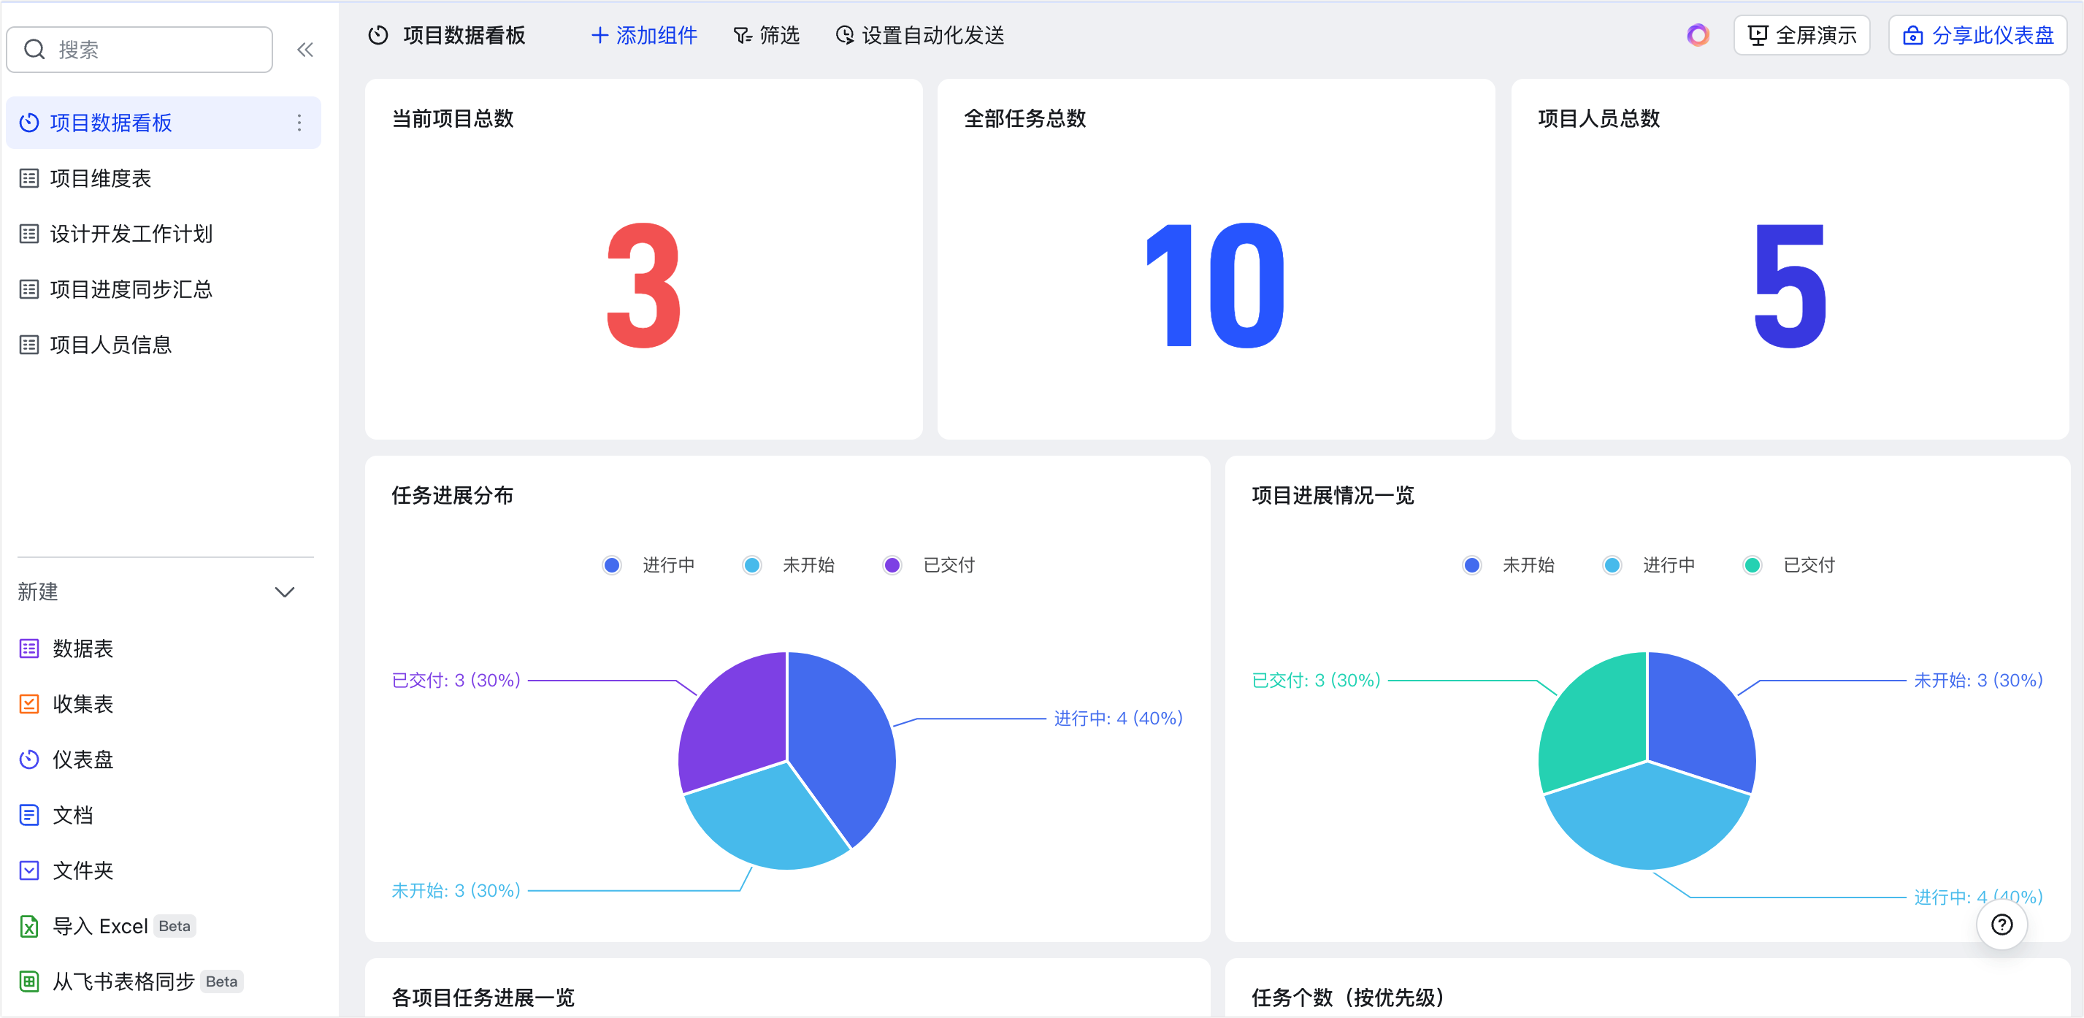Click 导入 Excel label text

[100, 926]
